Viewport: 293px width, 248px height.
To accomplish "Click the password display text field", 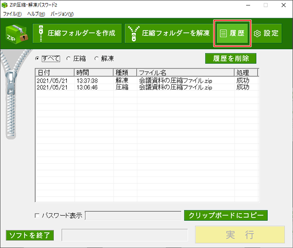I will click(133, 215).
